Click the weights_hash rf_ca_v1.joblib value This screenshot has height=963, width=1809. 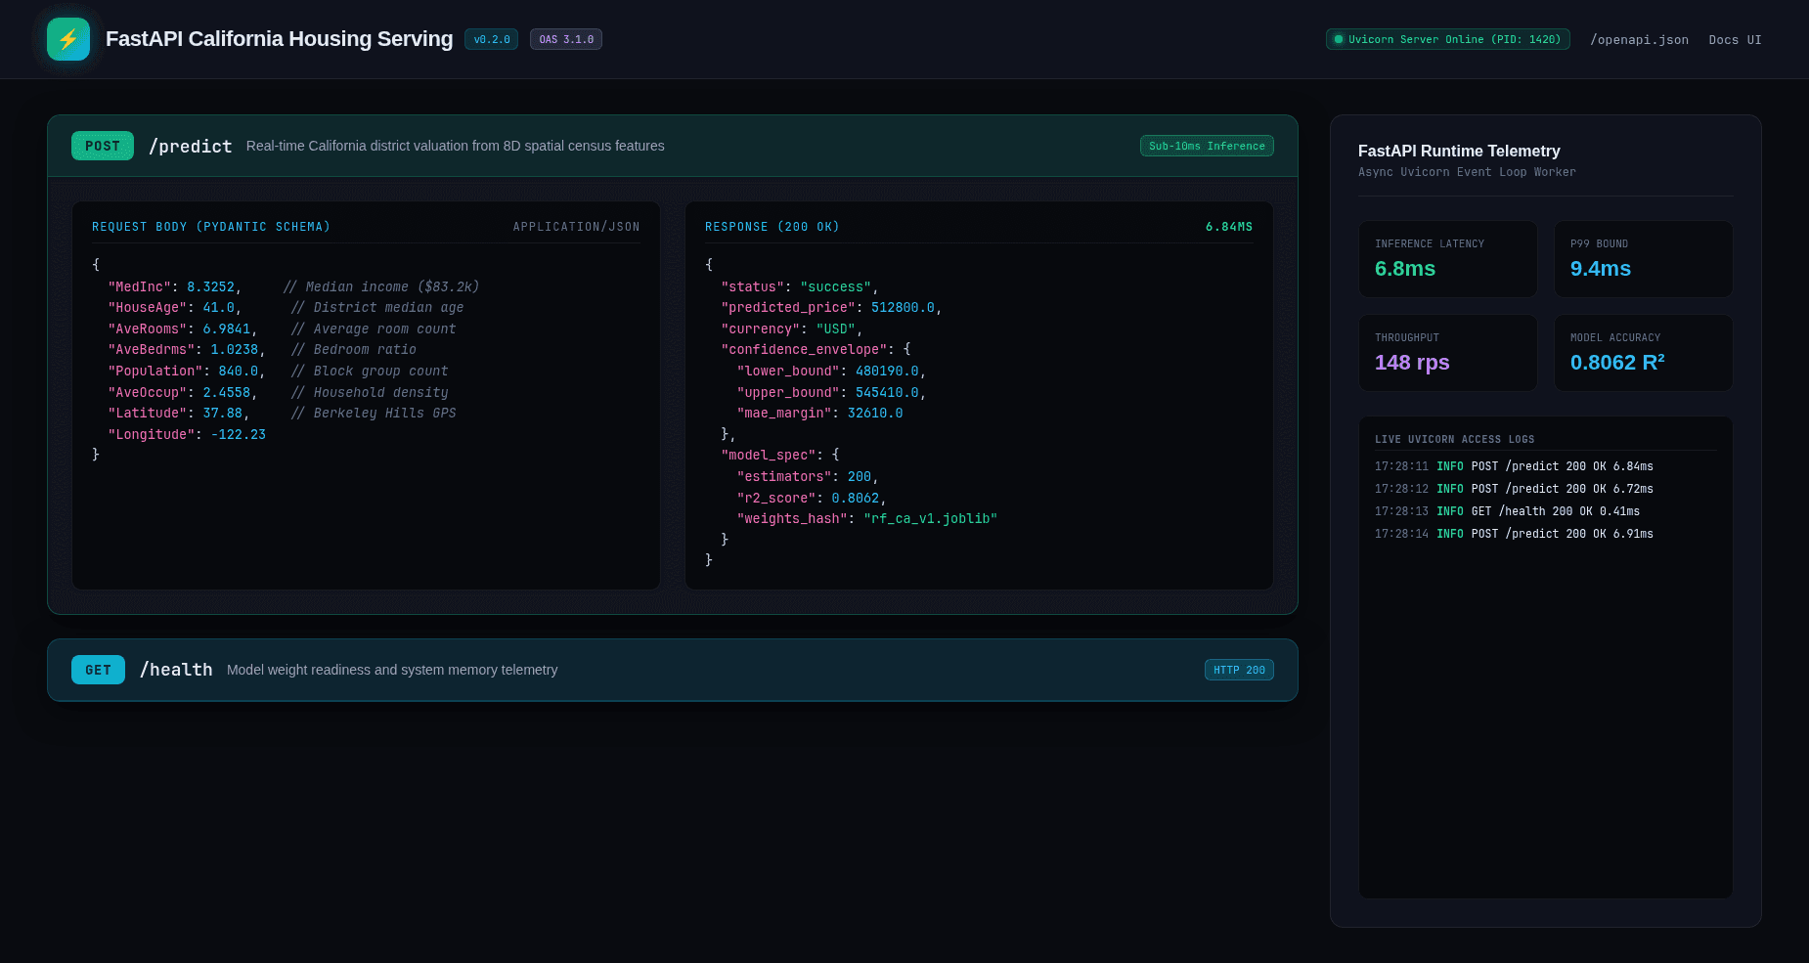coord(930,519)
